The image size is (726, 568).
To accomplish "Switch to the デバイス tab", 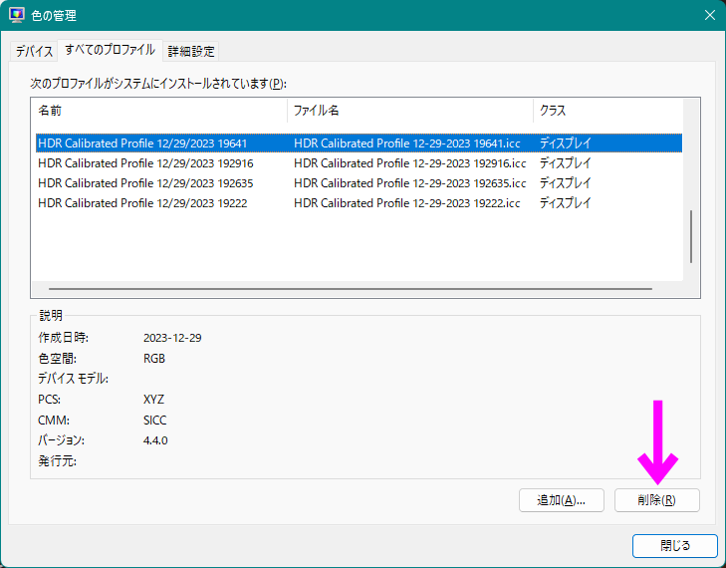I will click(x=34, y=51).
